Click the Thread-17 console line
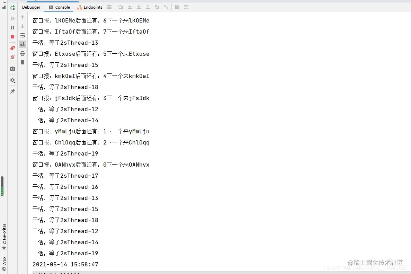The image size is (411, 274). point(65,176)
